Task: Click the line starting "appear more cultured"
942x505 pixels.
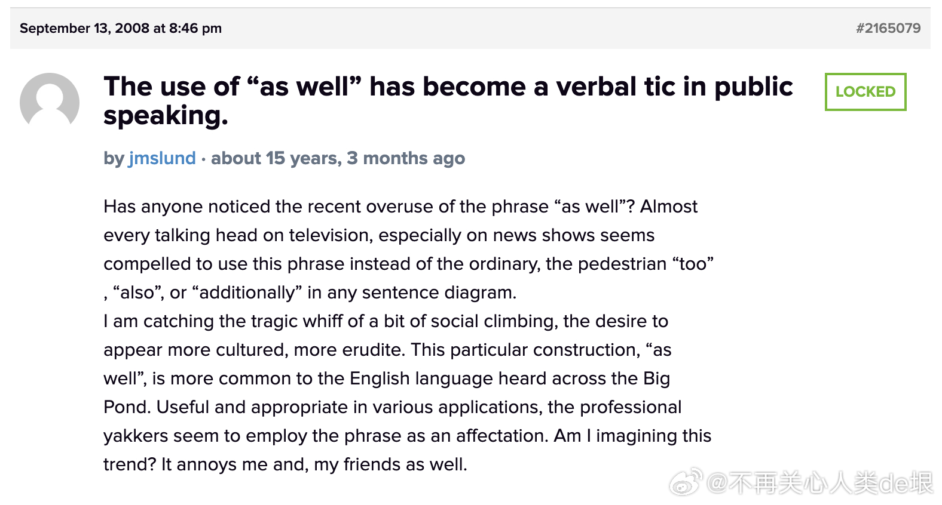Action: (387, 350)
